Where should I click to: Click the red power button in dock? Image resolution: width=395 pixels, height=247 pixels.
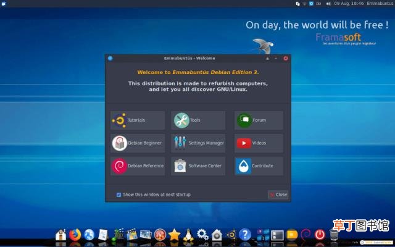tap(320, 235)
